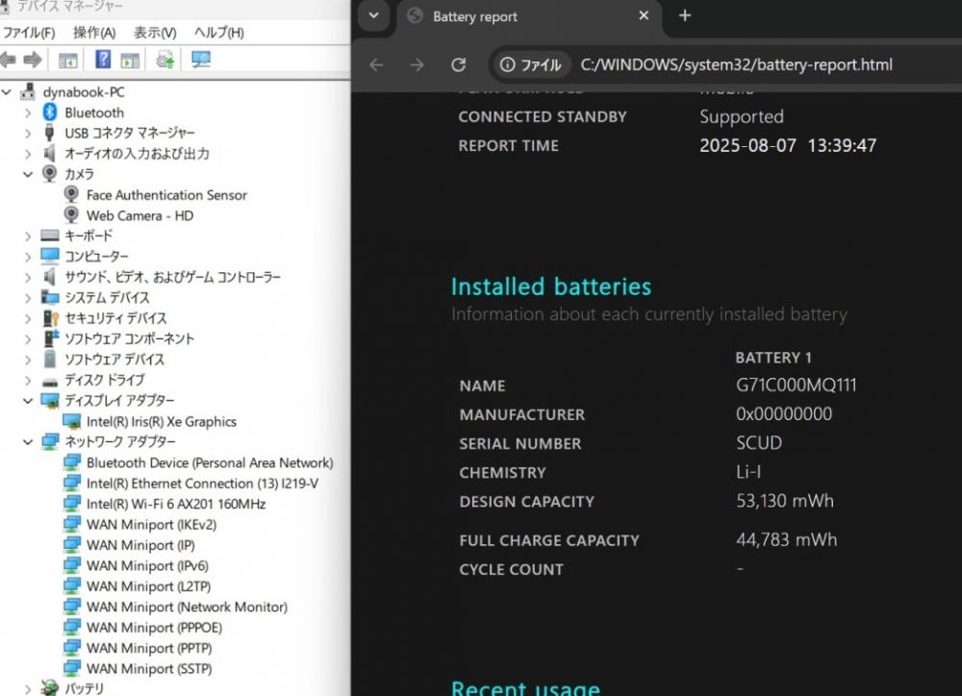
Task: Expand the USB コネクタ マネージャー category
Action: tap(28, 133)
